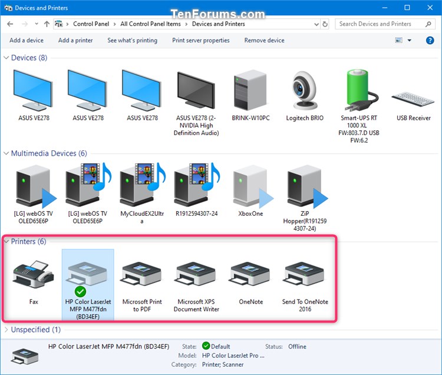The width and height of the screenshot is (442, 375).
Task: Select the BRINK-W10PC computer device
Action: click(250, 90)
